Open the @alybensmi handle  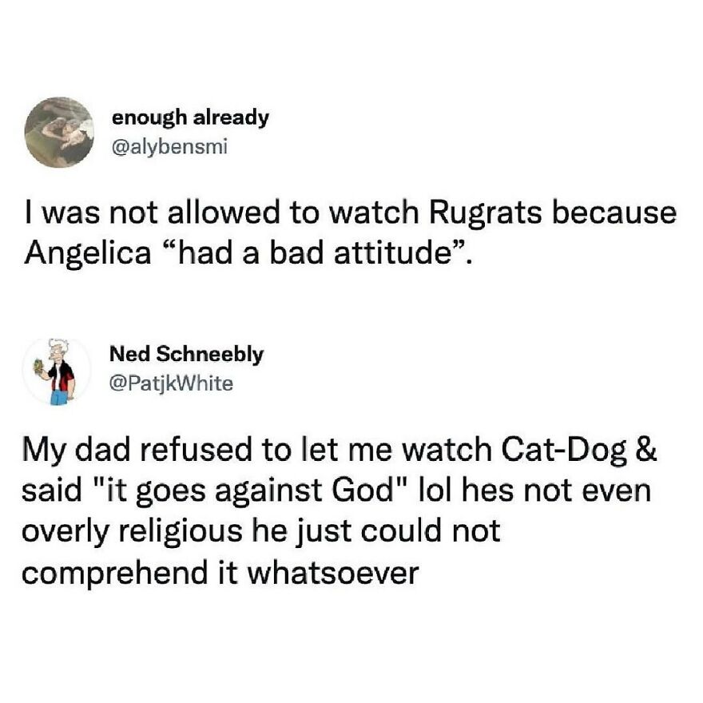coord(169,147)
